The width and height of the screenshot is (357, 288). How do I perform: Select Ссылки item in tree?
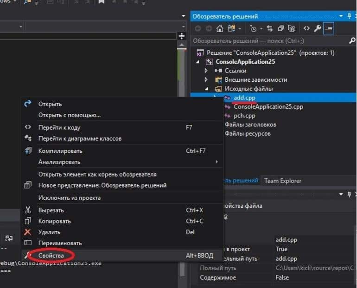pyautogui.click(x=236, y=71)
